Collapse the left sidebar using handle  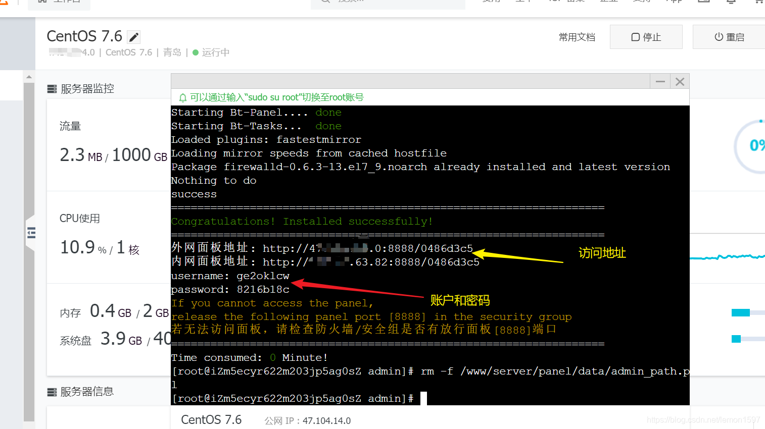click(x=31, y=233)
